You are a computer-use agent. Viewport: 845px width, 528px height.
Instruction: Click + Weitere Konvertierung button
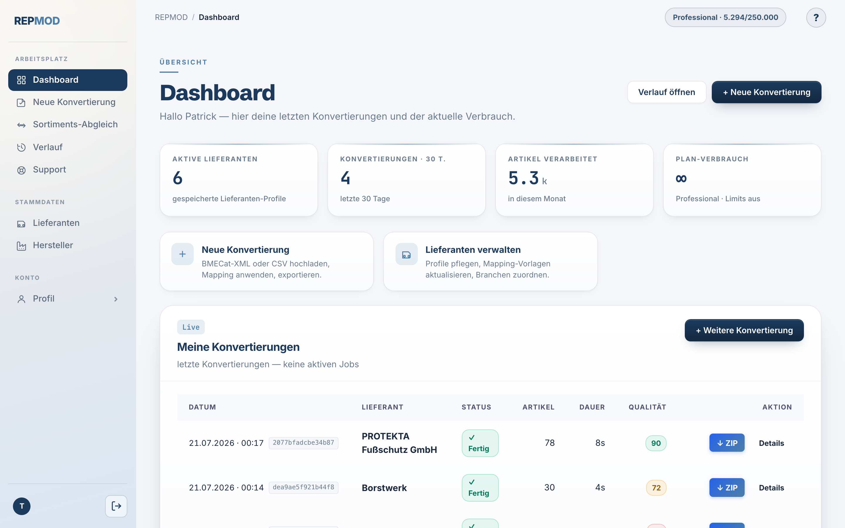(x=744, y=330)
